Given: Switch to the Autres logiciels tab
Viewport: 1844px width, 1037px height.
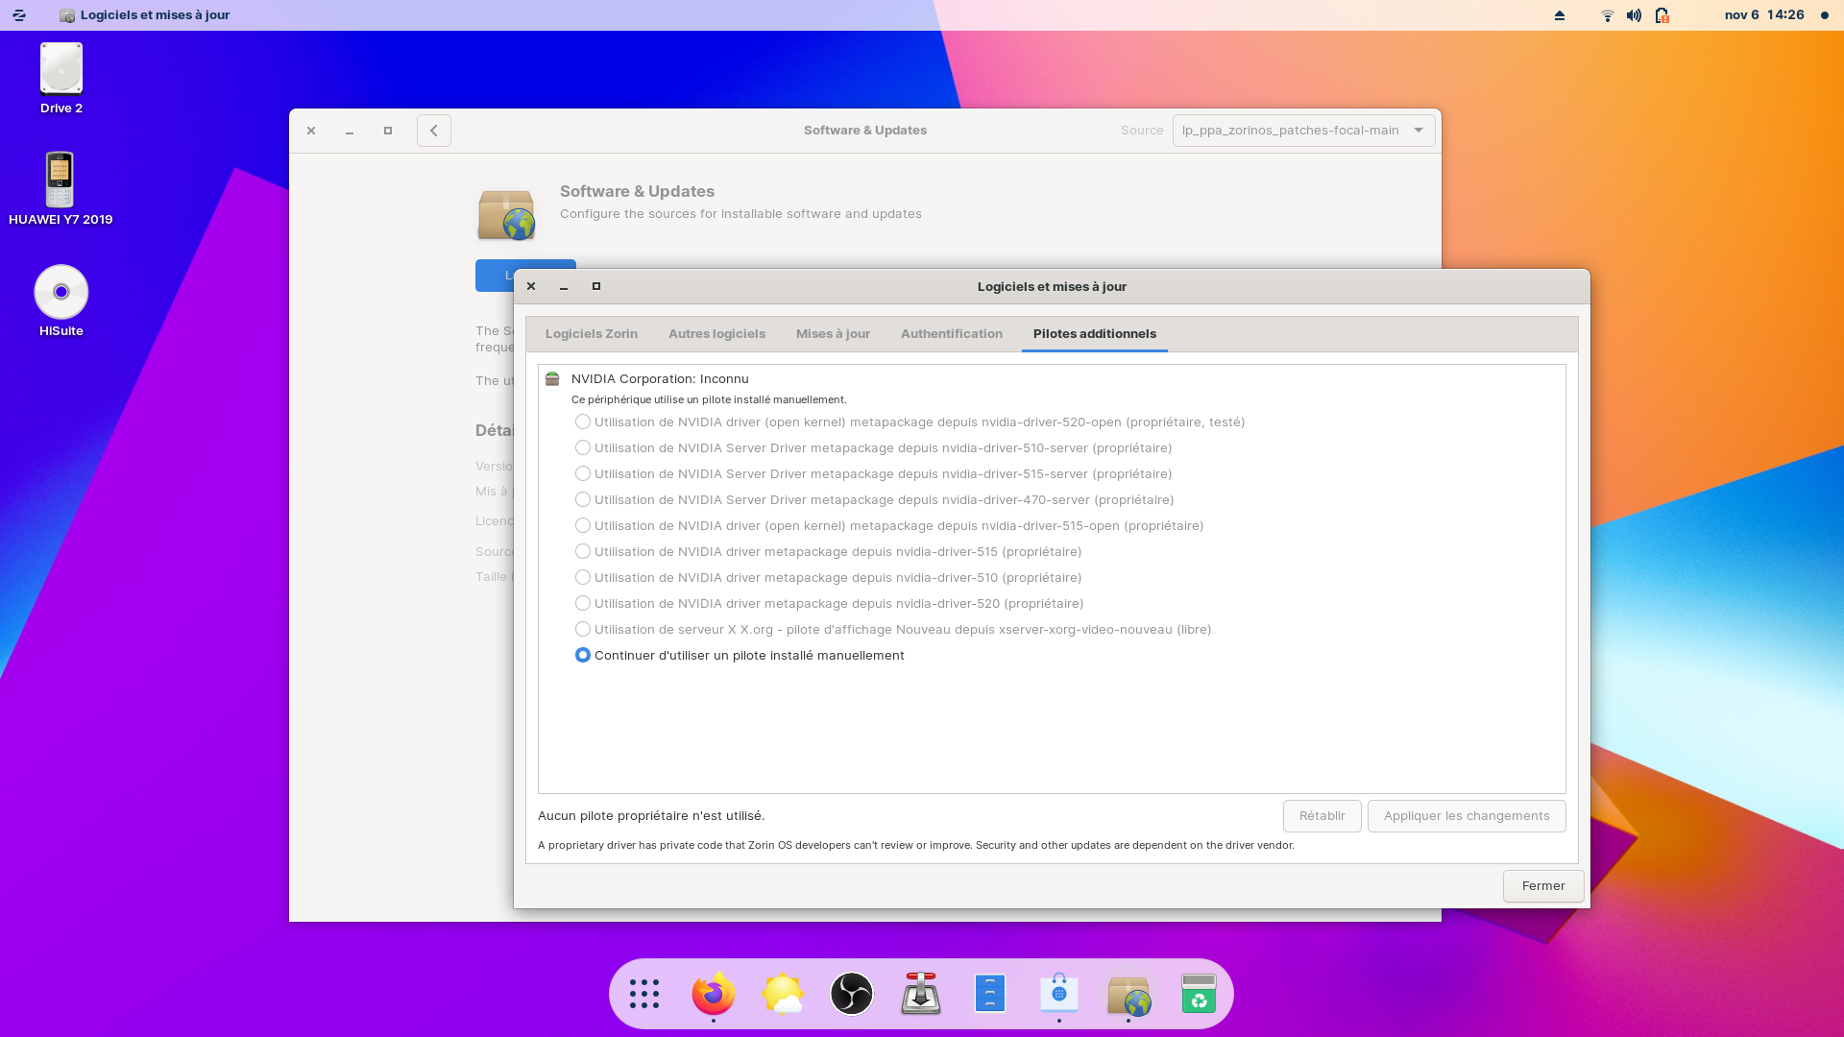Looking at the screenshot, I should click(716, 333).
